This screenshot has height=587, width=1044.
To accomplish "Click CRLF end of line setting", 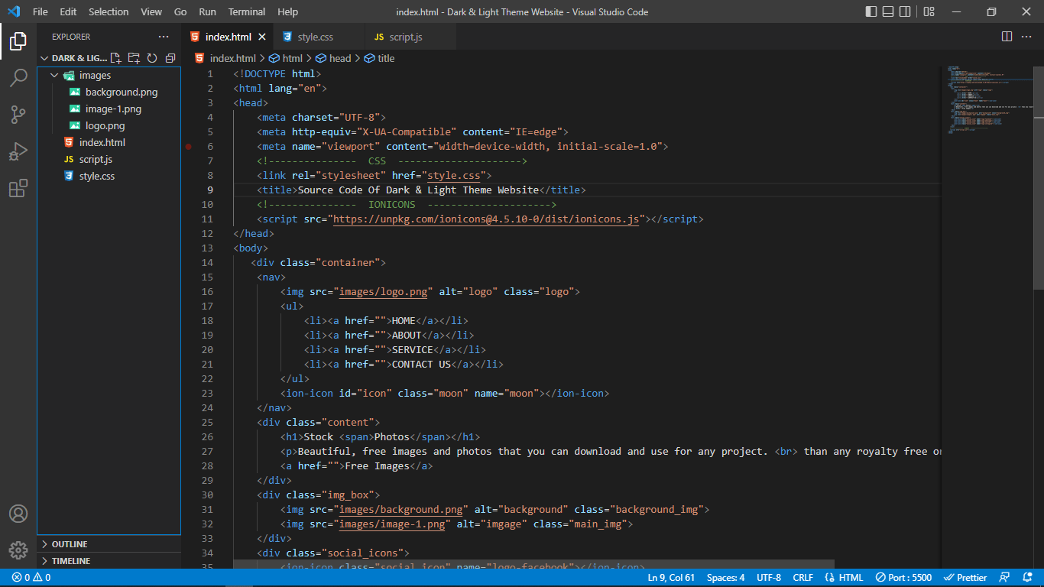I will pyautogui.click(x=802, y=578).
